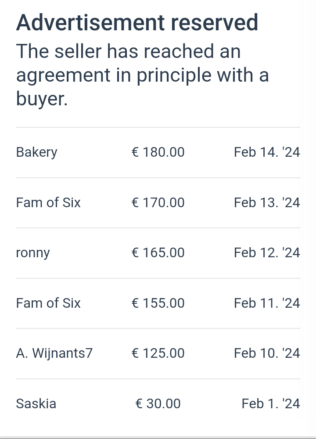Open bidder A. Wijnants7's name
316x439 pixels.
click(x=54, y=353)
